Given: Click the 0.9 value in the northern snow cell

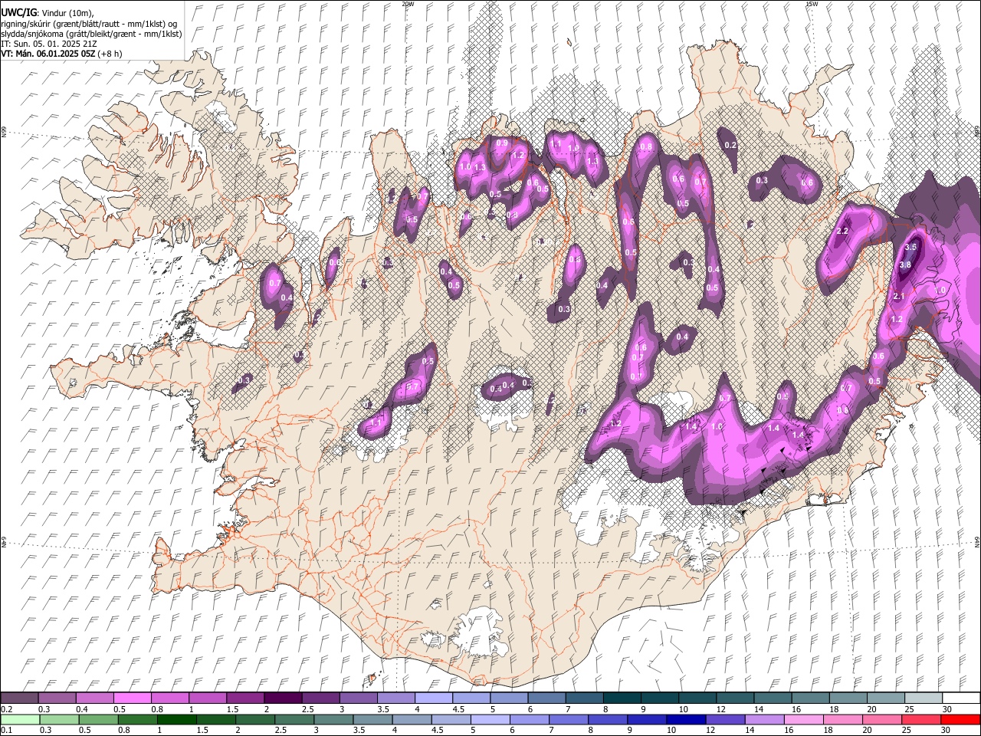Looking at the screenshot, I should click(x=502, y=143).
